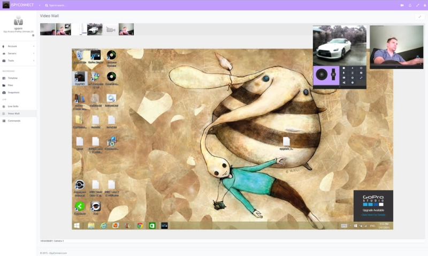
Task: Expand the Tools menu
Action: [x=18, y=61]
